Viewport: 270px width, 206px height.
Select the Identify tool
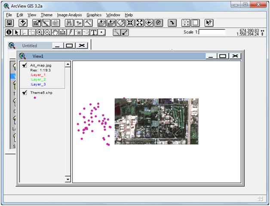(9, 32)
